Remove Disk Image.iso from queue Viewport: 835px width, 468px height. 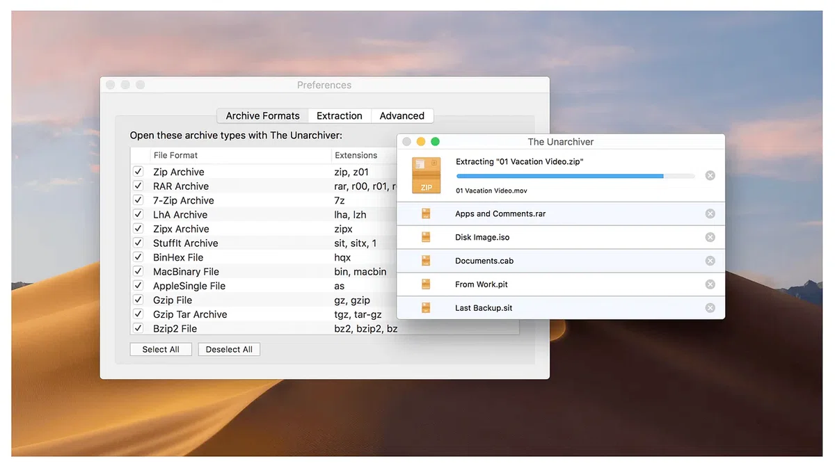pyautogui.click(x=710, y=237)
